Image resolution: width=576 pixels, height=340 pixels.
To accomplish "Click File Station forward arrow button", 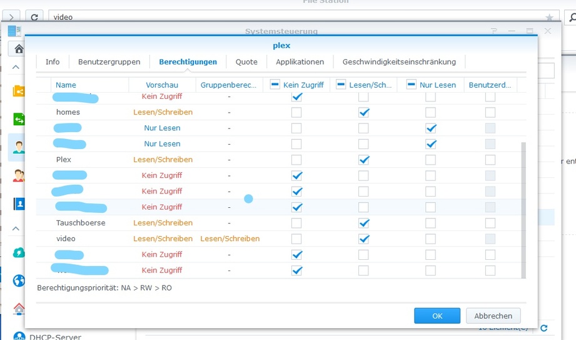I will 11,17.
